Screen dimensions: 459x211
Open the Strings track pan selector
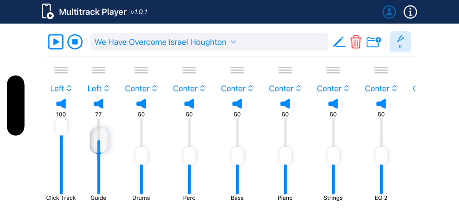pyautogui.click(x=333, y=89)
